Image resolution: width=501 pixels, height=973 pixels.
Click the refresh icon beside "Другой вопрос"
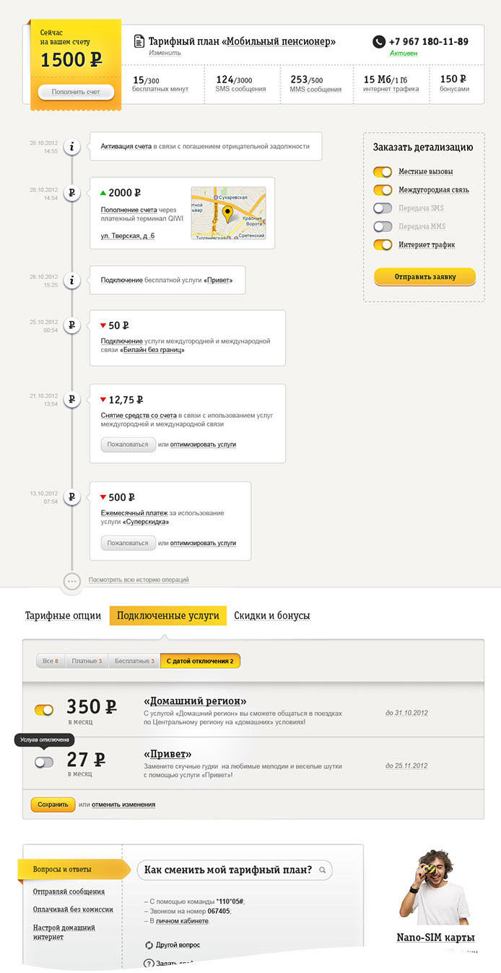click(x=149, y=945)
